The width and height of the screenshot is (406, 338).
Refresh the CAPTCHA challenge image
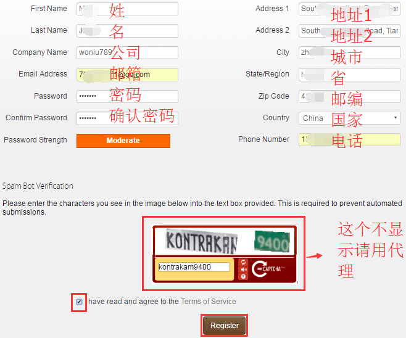pyautogui.click(x=242, y=262)
